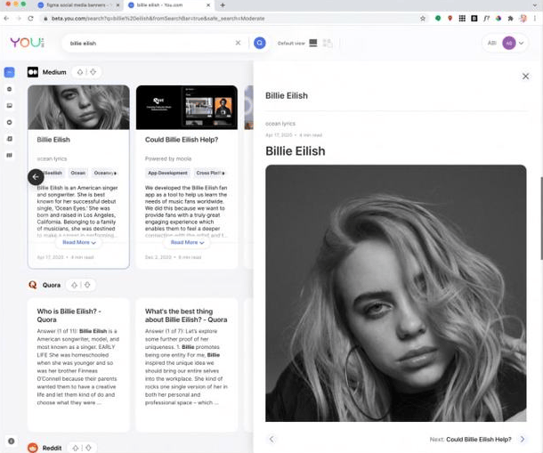The width and height of the screenshot is (543, 453).
Task: Click the Reddit logo icon
Action: pyautogui.click(x=33, y=448)
